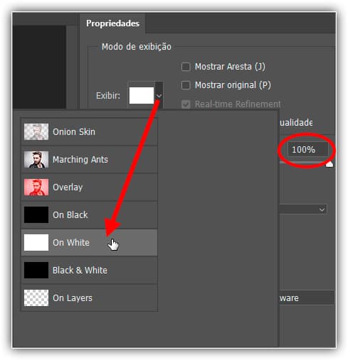
Task: Click the opacity slider handle
Action: (x=329, y=164)
